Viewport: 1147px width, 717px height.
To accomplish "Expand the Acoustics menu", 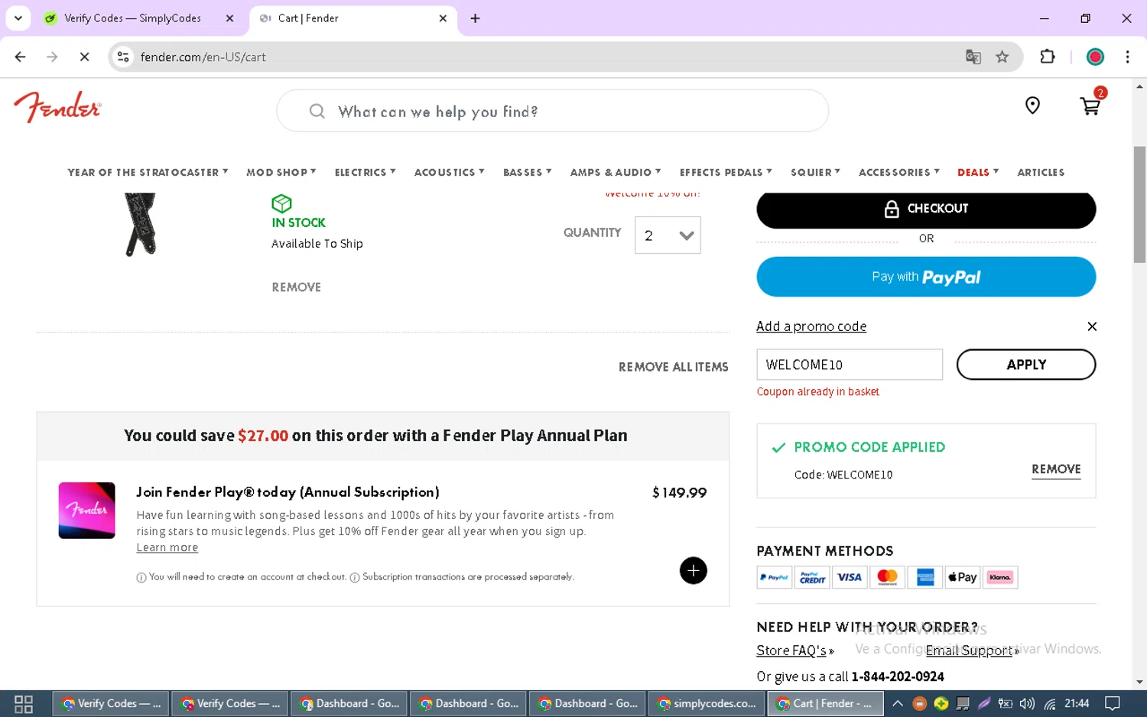I will click(449, 172).
